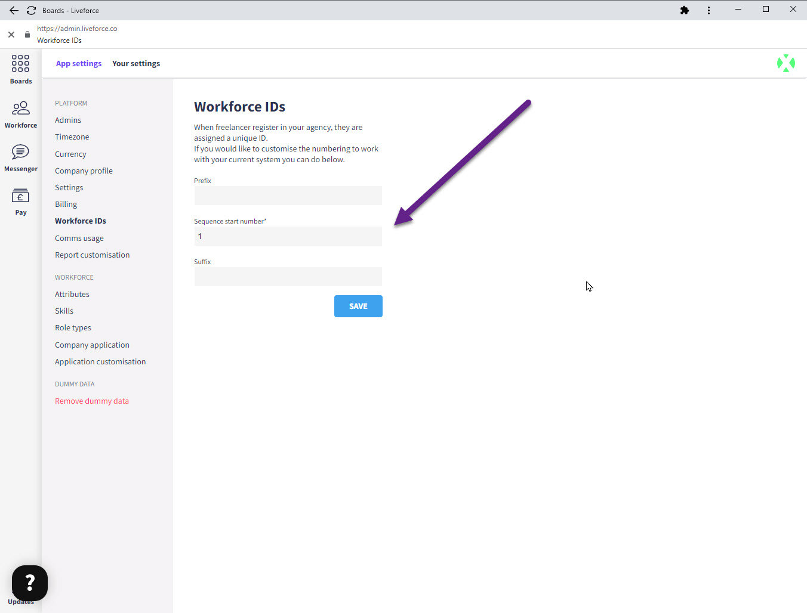Image resolution: width=807 pixels, height=613 pixels.
Task: Click the green Liveforce logo icon
Action: coord(786,63)
